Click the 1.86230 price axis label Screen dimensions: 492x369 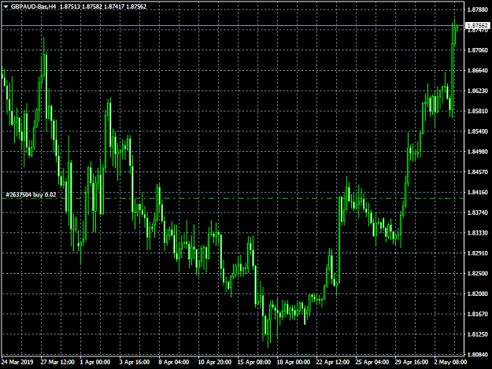click(478, 91)
